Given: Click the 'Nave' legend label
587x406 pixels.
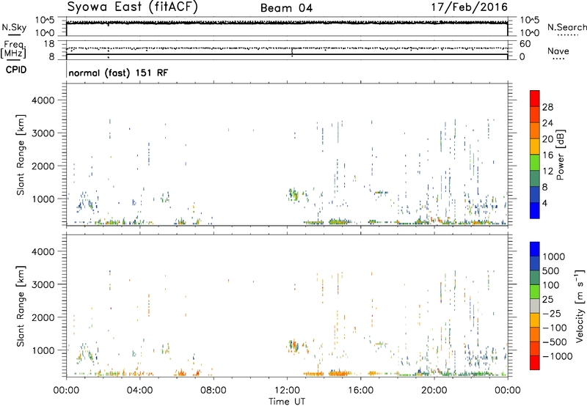Looking at the screenshot, I should [558, 51].
